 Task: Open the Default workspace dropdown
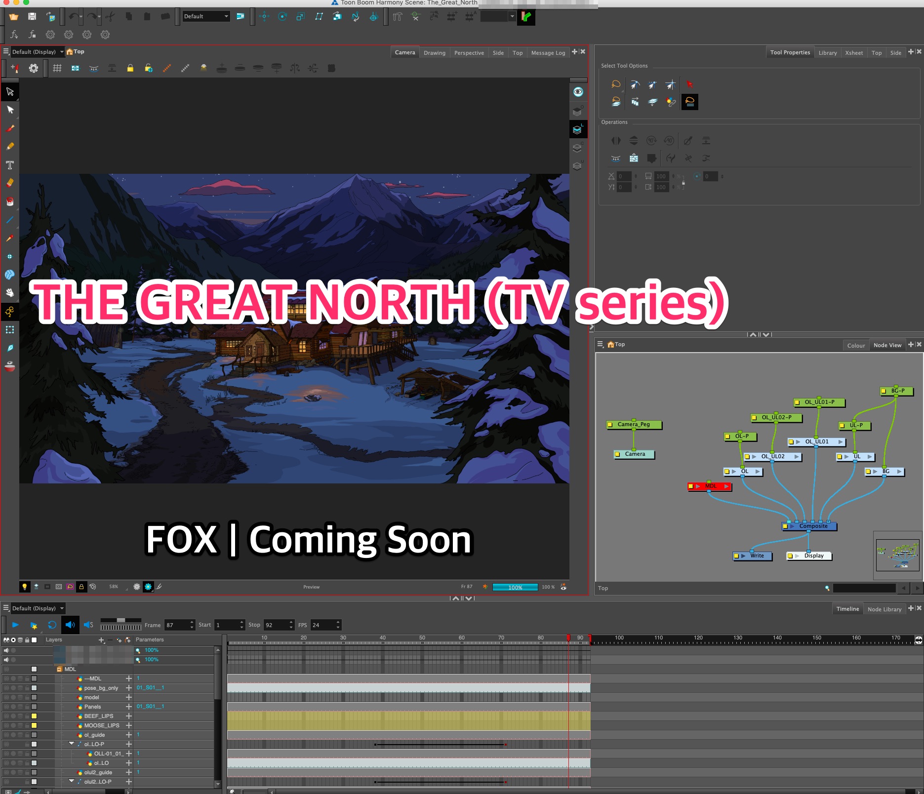pyautogui.click(x=206, y=16)
